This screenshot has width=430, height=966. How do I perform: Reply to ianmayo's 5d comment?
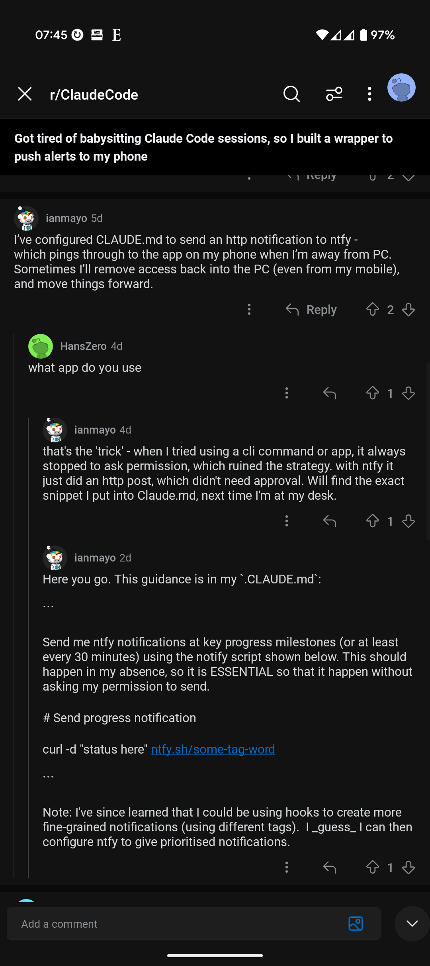311,310
